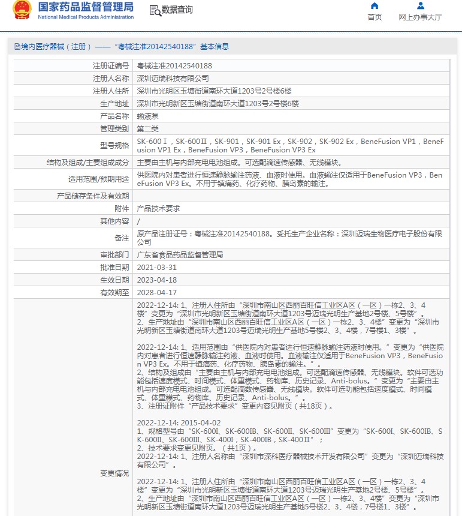Click the 数据查询 label
The image size is (462, 516).
177,10
